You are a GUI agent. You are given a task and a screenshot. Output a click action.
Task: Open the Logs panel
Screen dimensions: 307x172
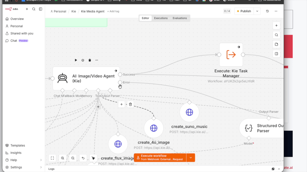51,169
